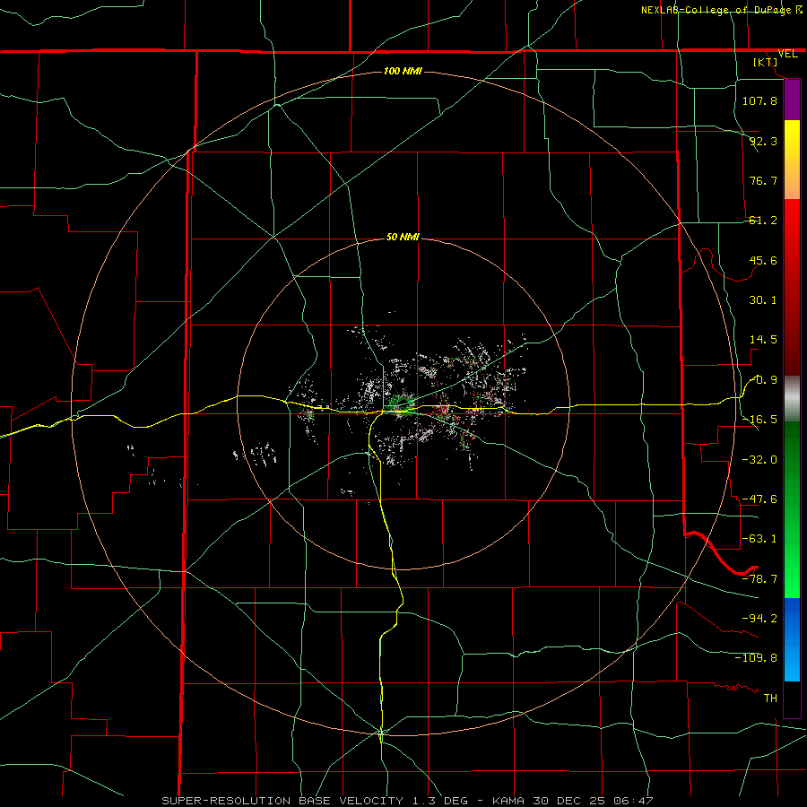Click the -16.5 legend value
This screenshot has height=807, width=807.
759,420
